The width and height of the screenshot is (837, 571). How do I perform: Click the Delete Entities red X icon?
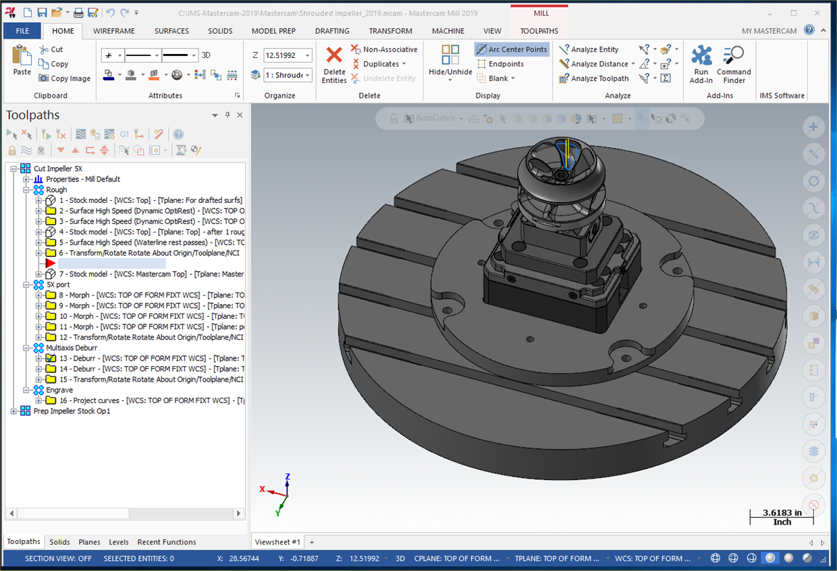(334, 55)
